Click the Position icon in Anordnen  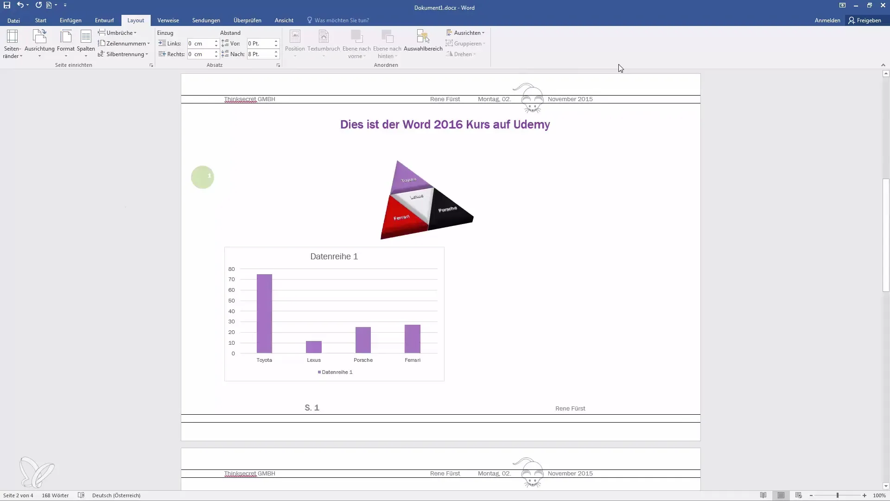[295, 36]
